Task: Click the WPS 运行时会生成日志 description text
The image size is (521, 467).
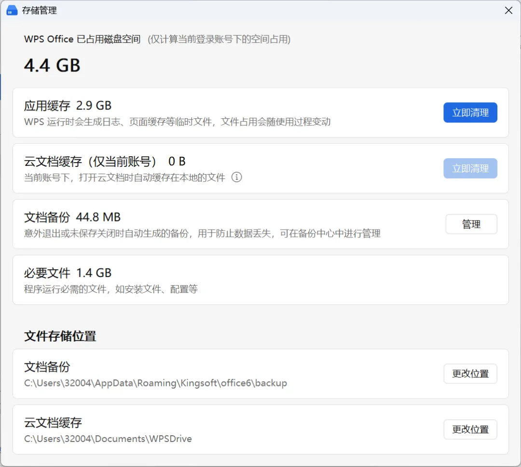Action: click(x=178, y=122)
